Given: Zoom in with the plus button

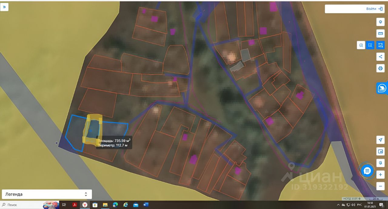Looking at the screenshot, I should (380, 175).
